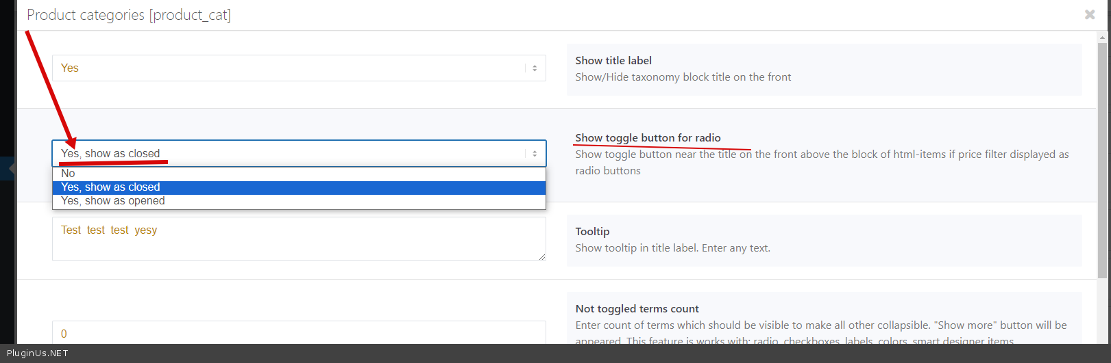Viewport: 1111px width, 363px height.
Task: Click into the Tooltip text area
Action: pyautogui.click(x=299, y=239)
